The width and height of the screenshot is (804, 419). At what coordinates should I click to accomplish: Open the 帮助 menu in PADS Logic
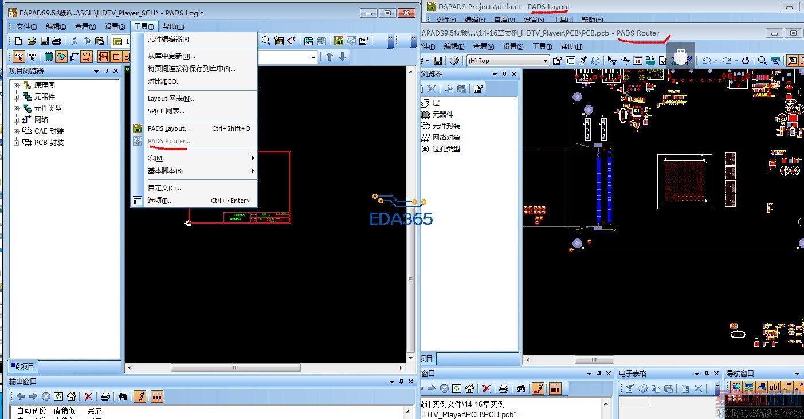pos(173,26)
